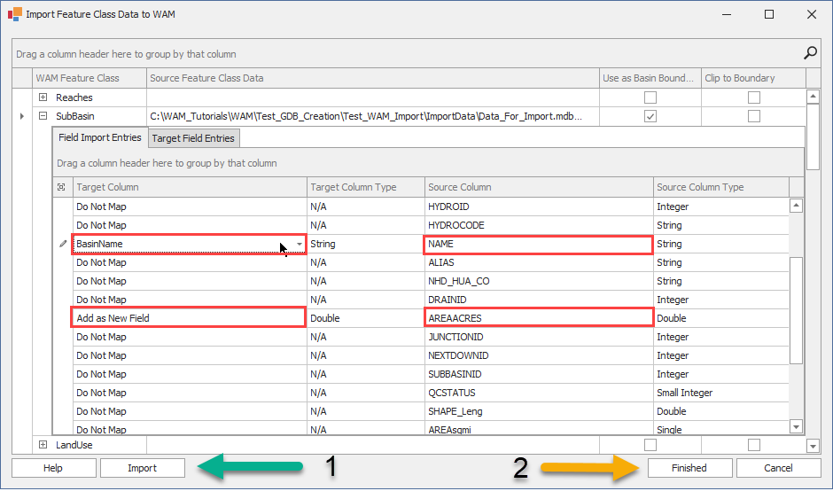Click the inner grid vertical scrollbar thumb
This screenshot has height=491, width=833.
coord(796,310)
